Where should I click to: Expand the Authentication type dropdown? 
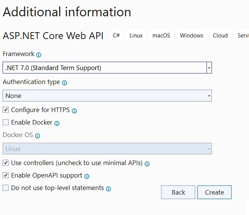point(107,96)
